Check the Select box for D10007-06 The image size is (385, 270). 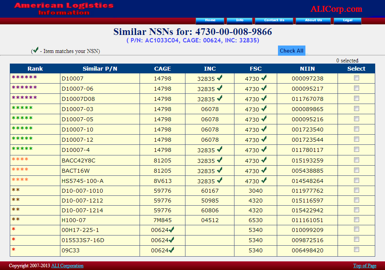(x=356, y=88)
